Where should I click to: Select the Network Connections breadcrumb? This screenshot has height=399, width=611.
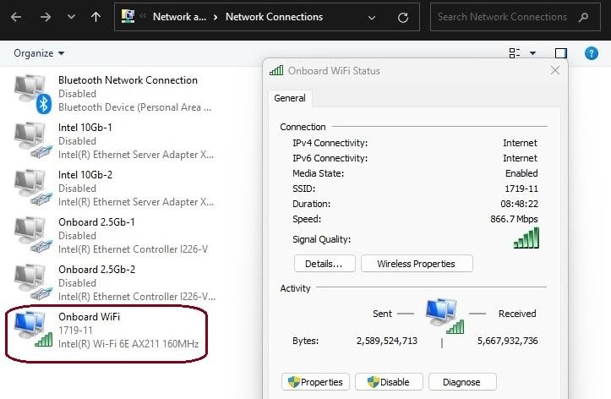pyautogui.click(x=274, y=17)
